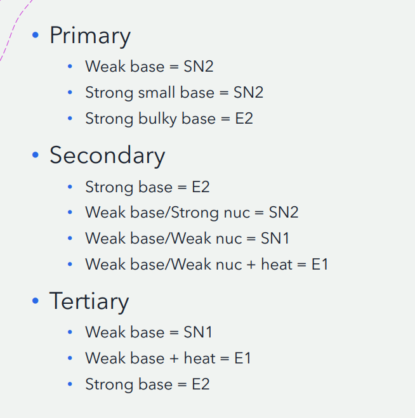The width and height of the screenshot is (415, 418).
Task: Click the bullet before 'Weak base + heat = E1'
Action: 70,358
